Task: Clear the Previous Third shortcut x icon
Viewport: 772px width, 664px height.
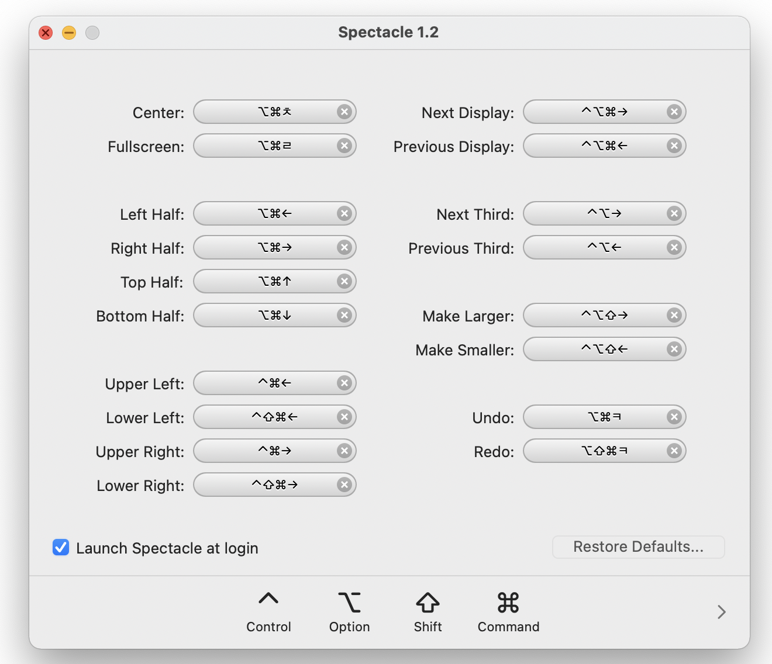Action: click(674, 247)
